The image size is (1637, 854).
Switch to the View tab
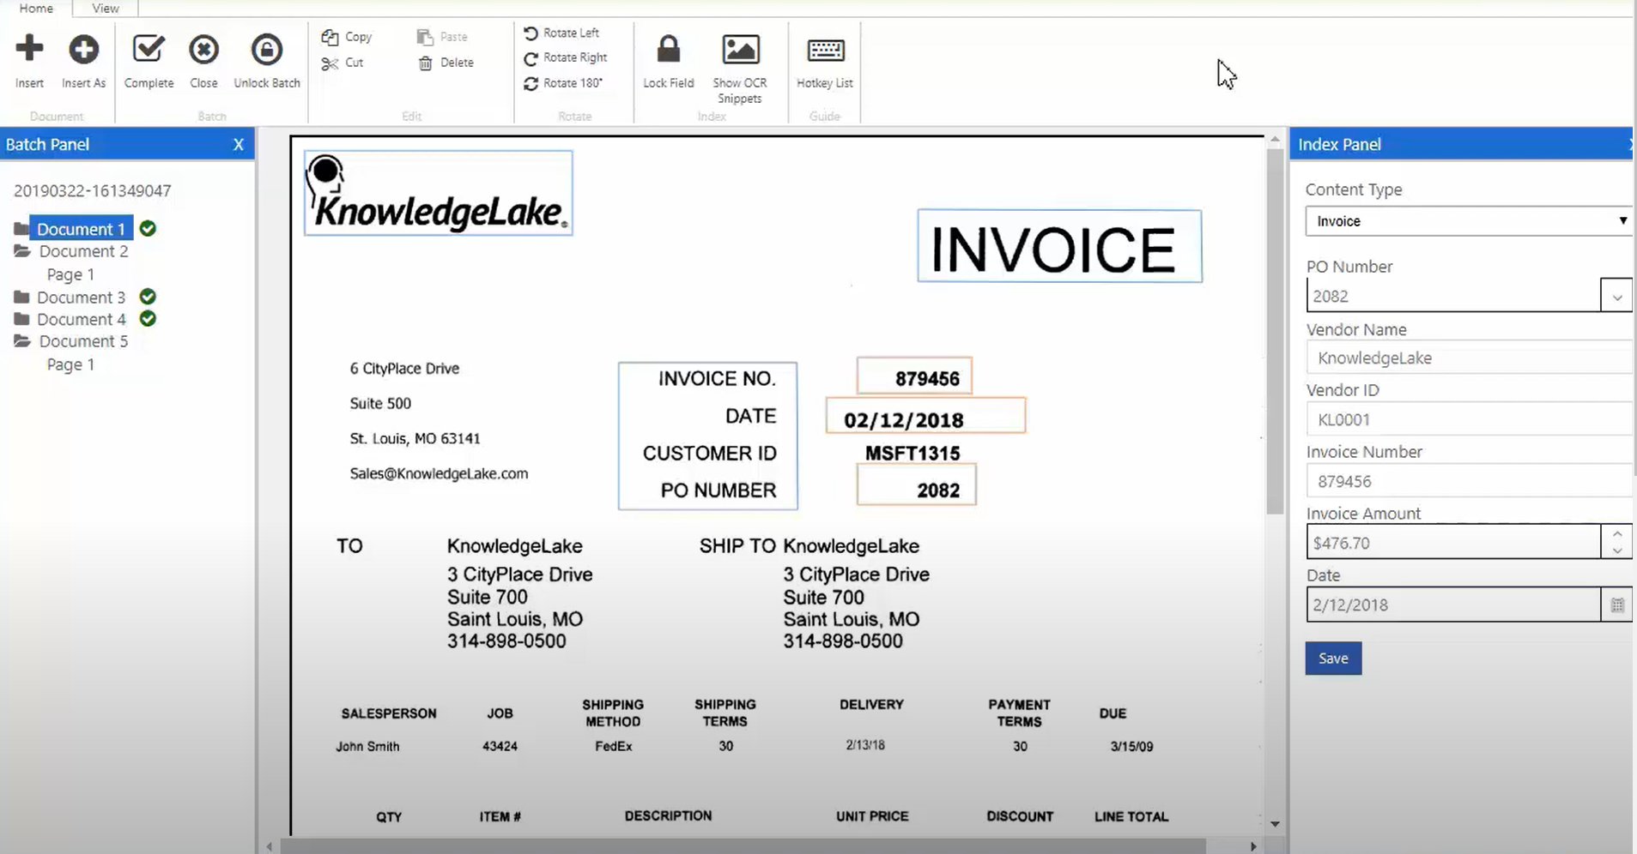[x=105, y=8]
